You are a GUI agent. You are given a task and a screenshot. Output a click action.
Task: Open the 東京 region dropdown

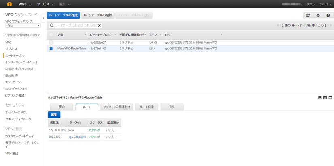pos(311,4)
